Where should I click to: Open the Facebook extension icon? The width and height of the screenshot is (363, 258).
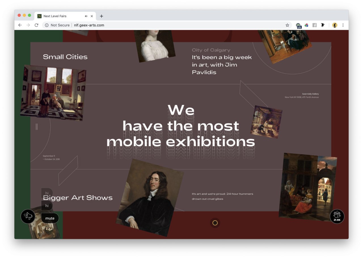tap(315, 25)
